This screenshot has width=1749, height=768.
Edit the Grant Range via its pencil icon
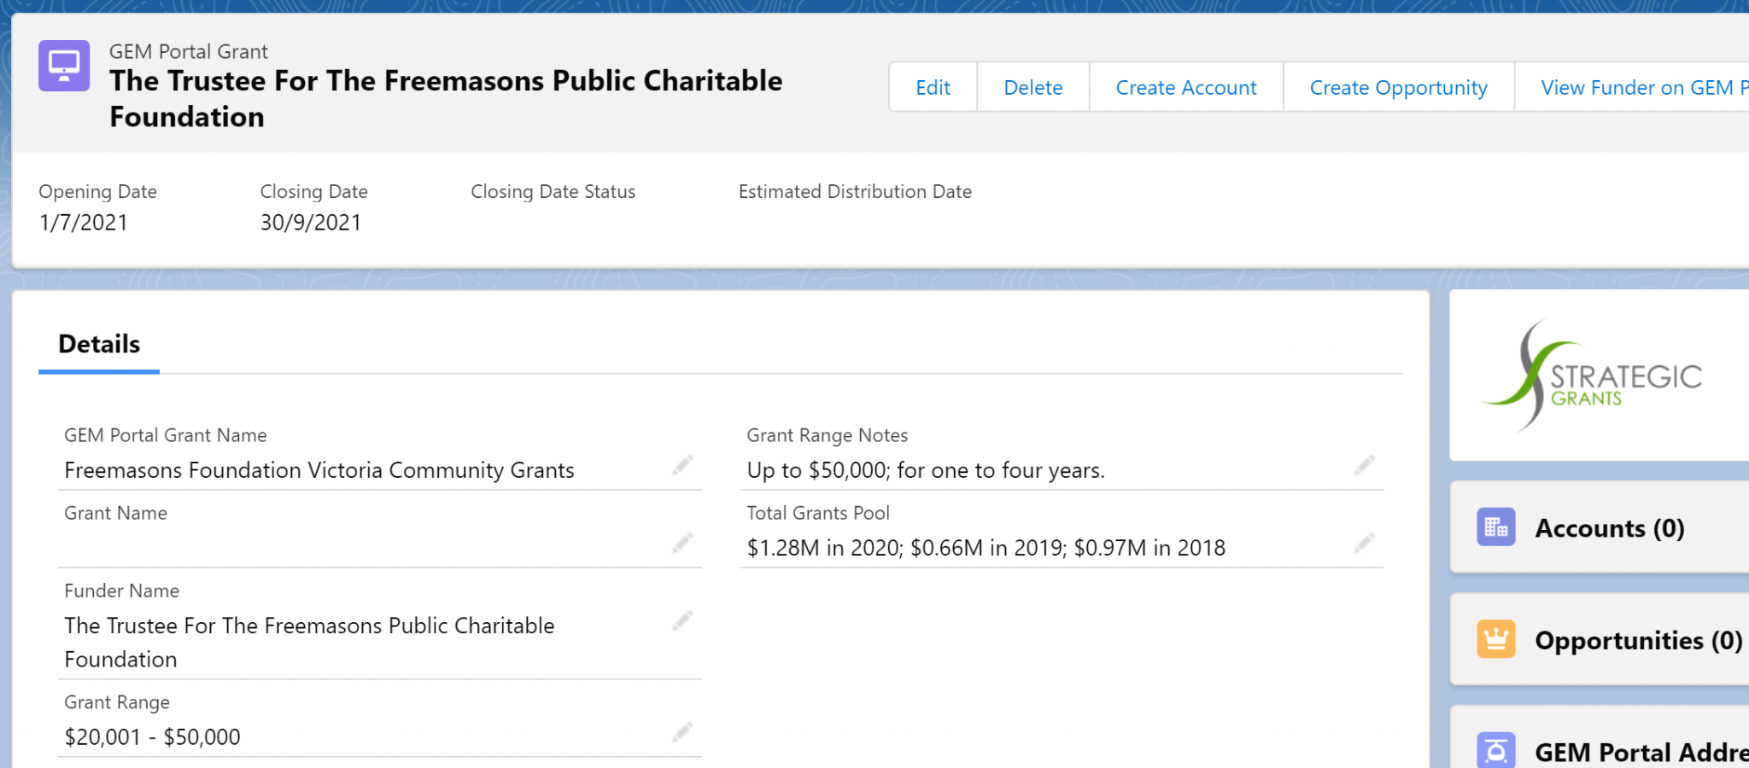click(681, 732)
